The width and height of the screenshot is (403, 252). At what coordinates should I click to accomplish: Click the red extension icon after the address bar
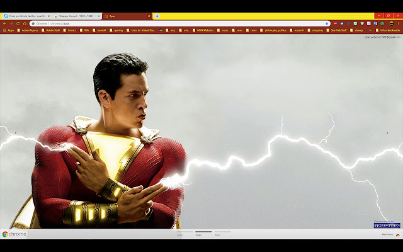(335, 23)
